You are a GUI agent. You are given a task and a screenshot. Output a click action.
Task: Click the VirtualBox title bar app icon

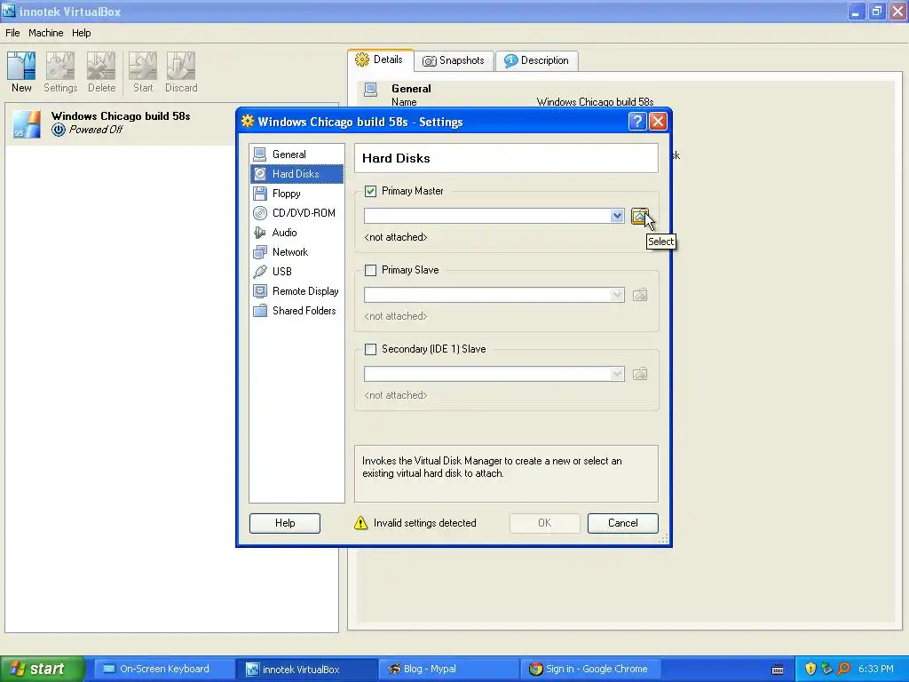pos(8,11)
